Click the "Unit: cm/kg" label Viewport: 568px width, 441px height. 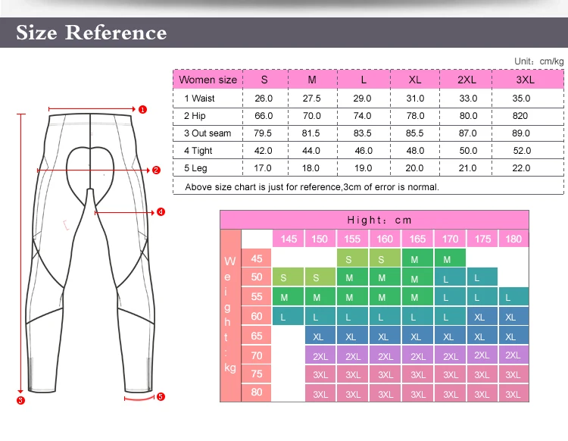[x=538, y=61]
